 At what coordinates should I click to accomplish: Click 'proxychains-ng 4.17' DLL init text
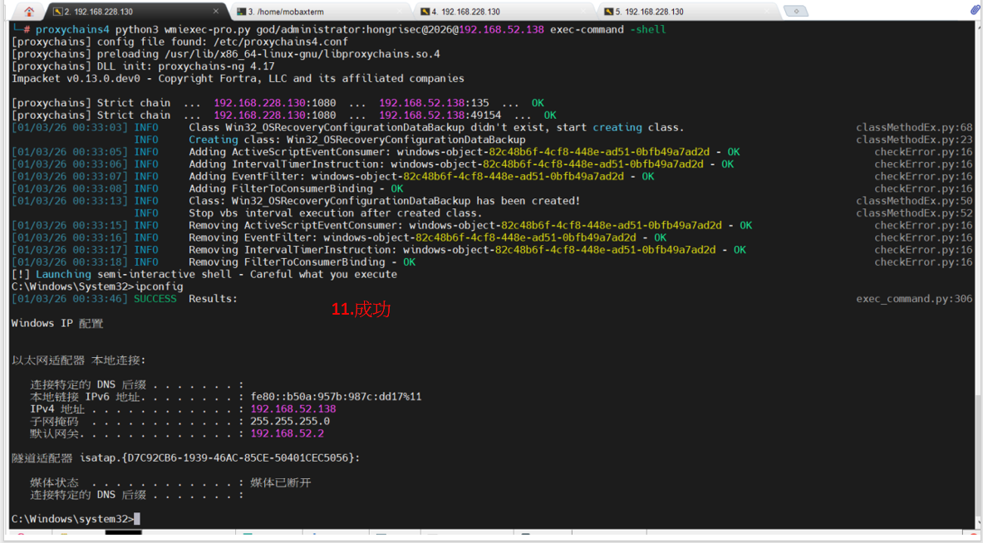tap(216, 66)
